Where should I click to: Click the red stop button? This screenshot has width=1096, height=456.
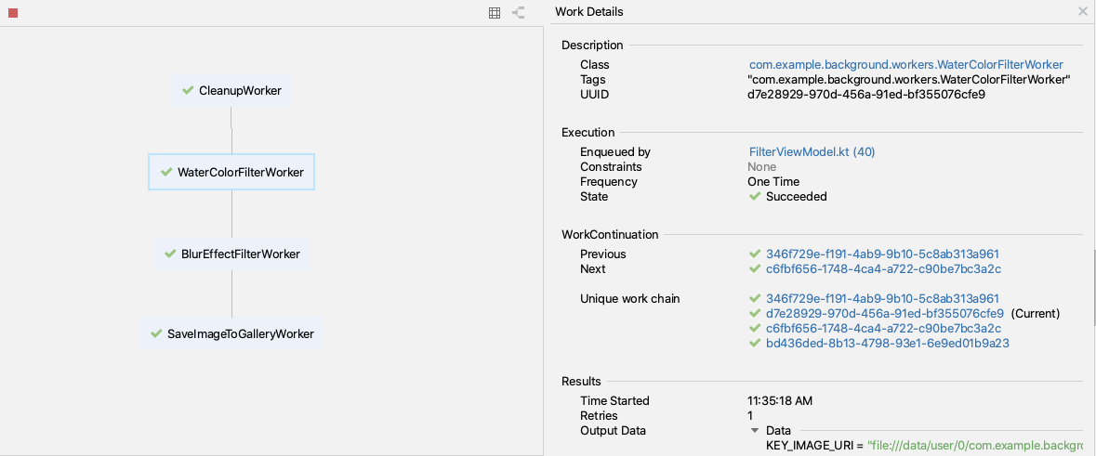(13, 13)
